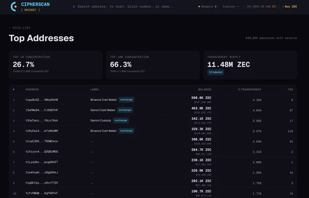Screen dimensions: 309x198
Task: Click the 26.7% concentration value
Action: [x=24, y=65]
